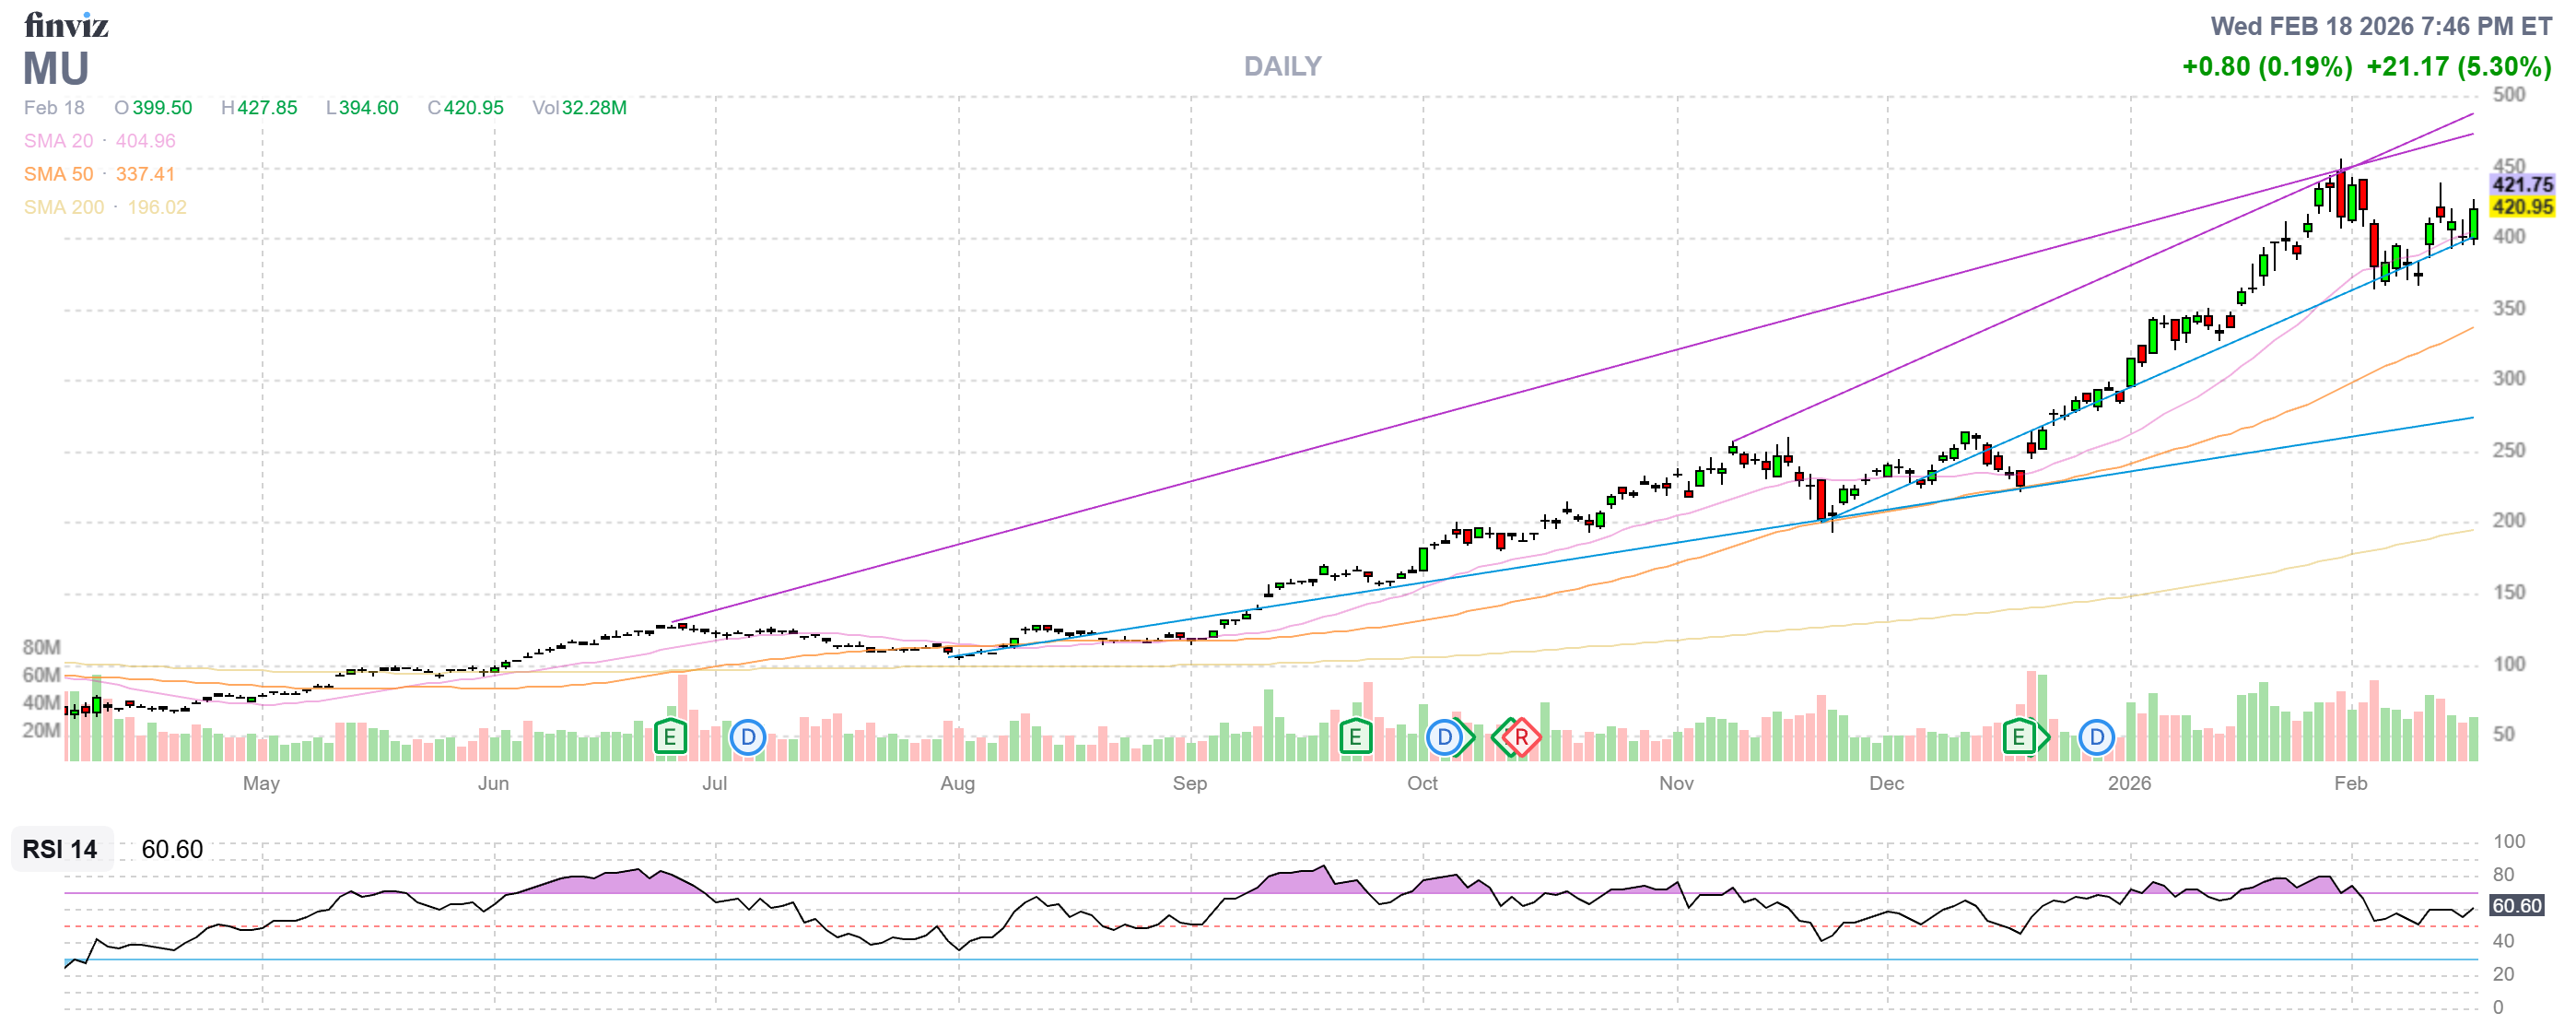This screenshot has height=1036, width=2576.
Task: Click the dividend D marker at October
Action: coord(1444,738)
